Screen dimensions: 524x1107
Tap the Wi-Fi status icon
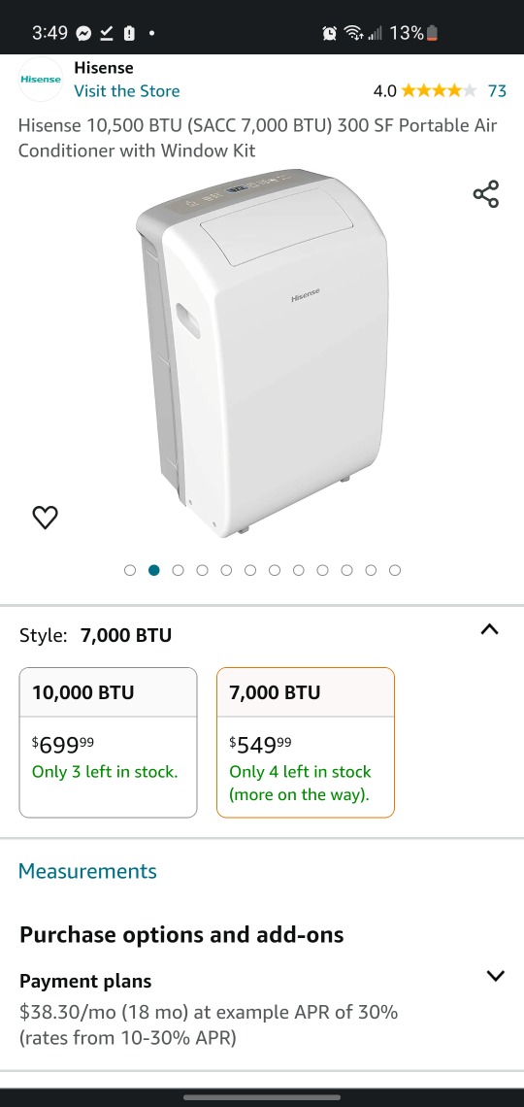[352, 33]
